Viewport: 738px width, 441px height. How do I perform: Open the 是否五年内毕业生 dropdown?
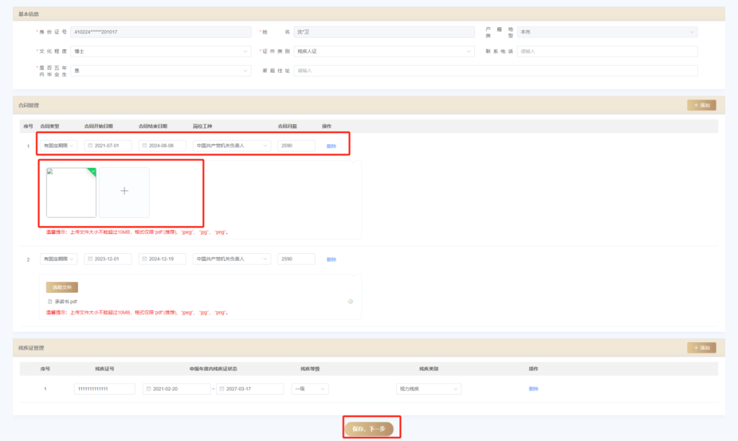click(x=161, y=70)
